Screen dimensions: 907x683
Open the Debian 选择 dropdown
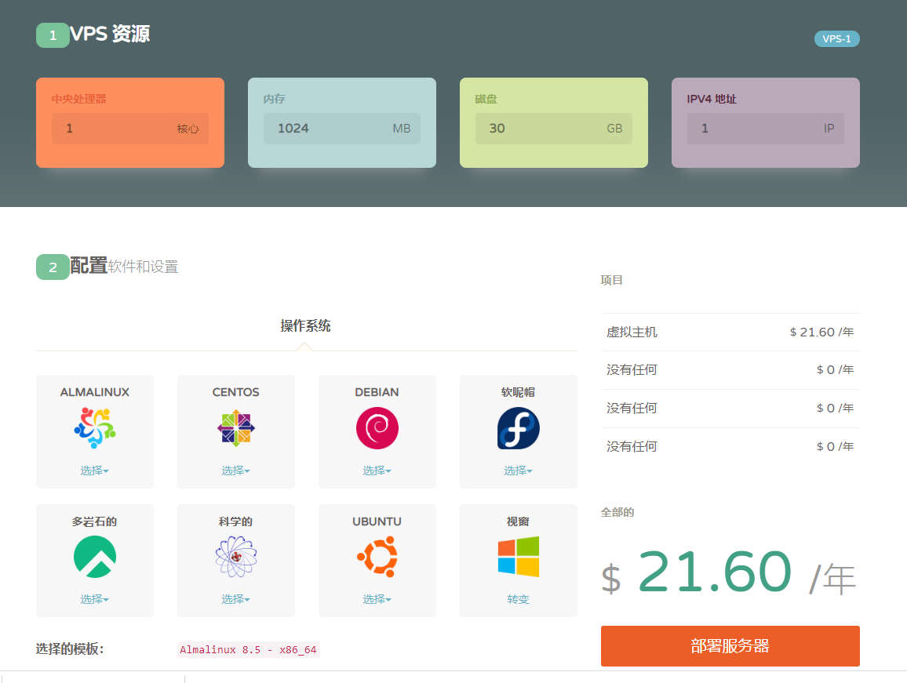(377, 470)
